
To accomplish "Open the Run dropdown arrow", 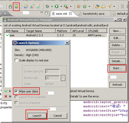I will 61,6.
